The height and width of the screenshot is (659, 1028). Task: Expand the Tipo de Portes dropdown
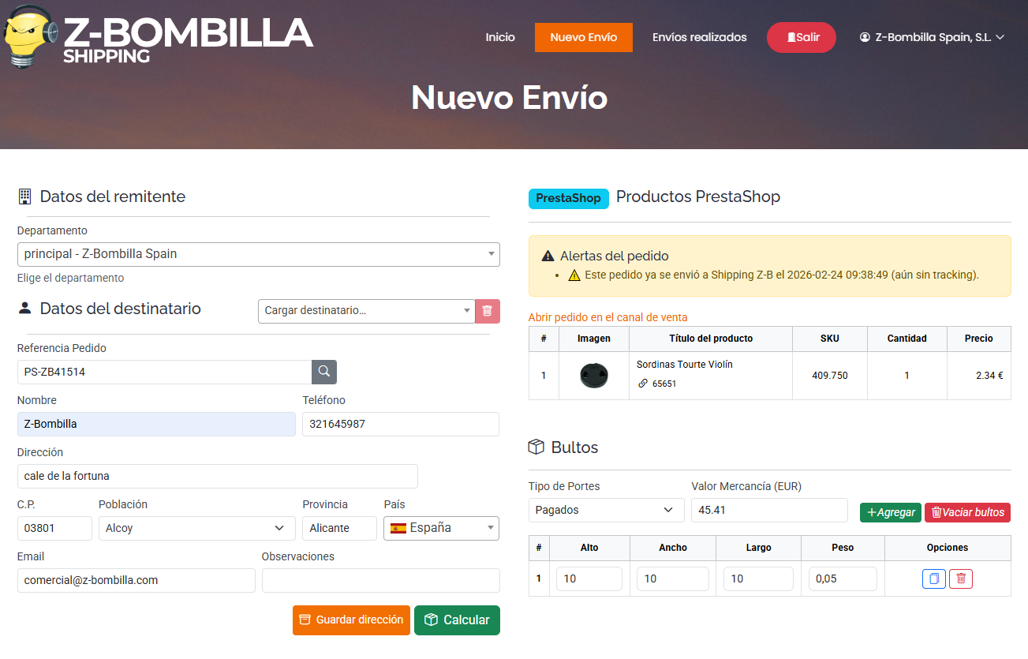tap(606, 510)
